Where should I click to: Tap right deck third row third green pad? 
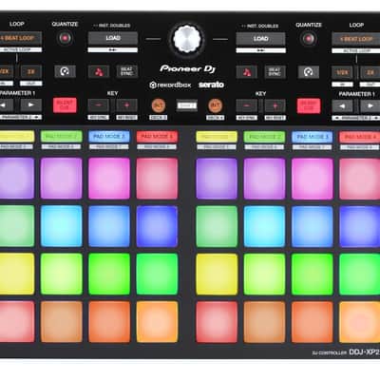click(x=313, y=275)
